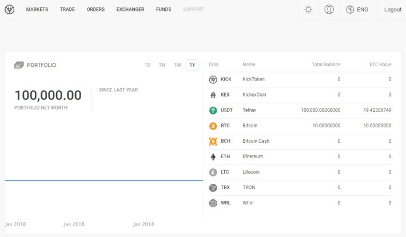Open the Markets menu
Screen dimensions: 406x237
(x=37, y=10)
